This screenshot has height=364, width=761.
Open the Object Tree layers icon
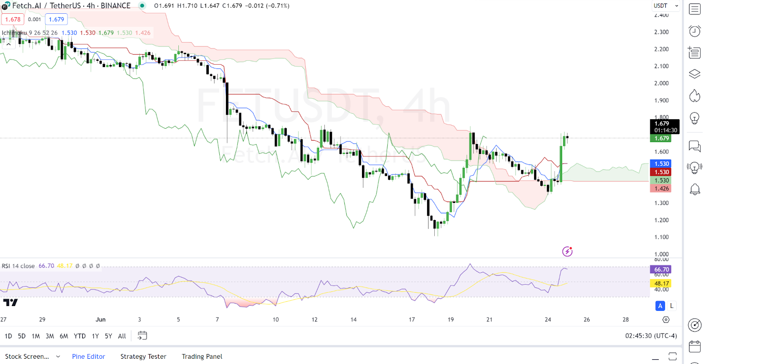[x=694, y=74]
